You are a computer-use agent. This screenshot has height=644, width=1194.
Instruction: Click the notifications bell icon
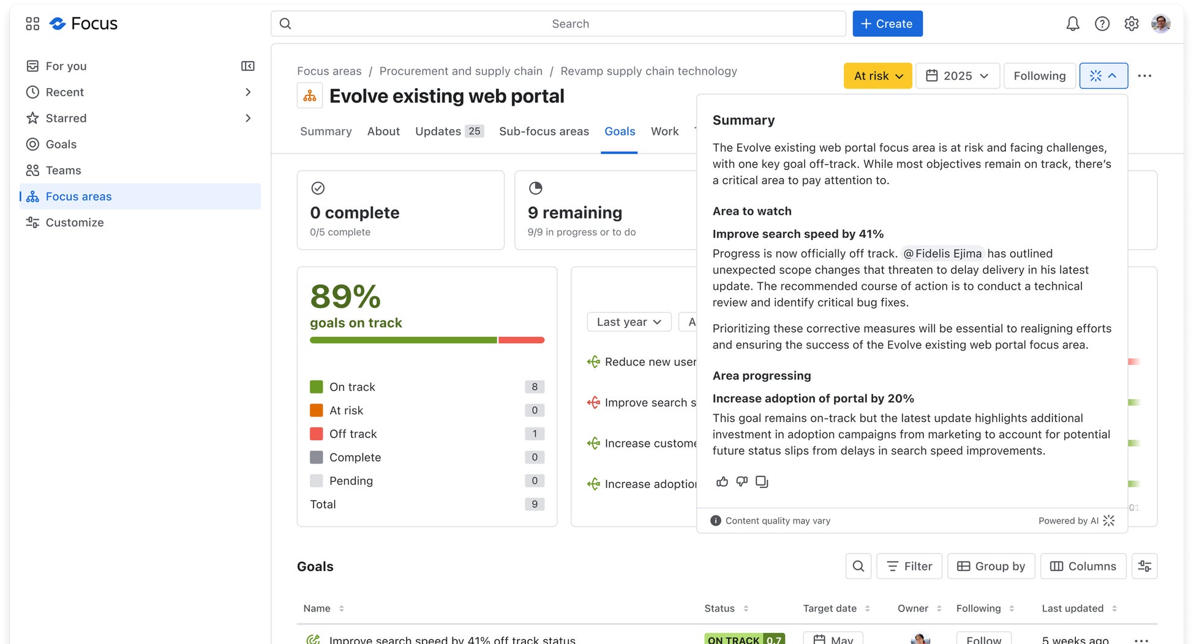[x=1072, y=24]
